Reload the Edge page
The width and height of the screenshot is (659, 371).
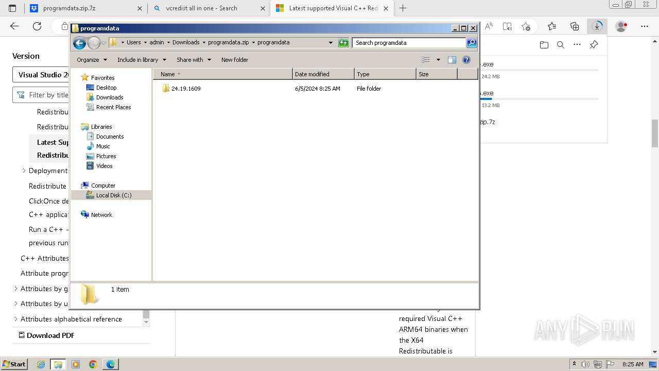[x=37, y=26]
